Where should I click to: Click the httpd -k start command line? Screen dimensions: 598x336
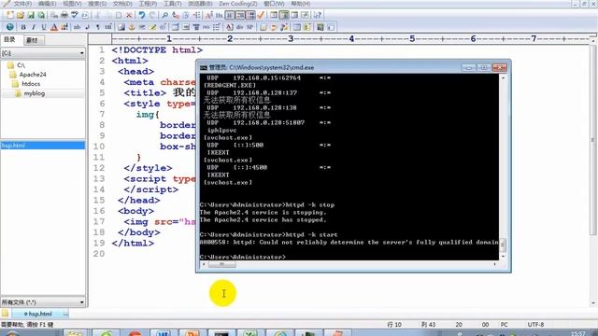pyautogui.click(x=268, y=234)
